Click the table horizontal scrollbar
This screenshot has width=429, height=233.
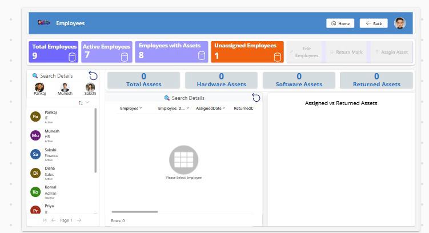135,212
